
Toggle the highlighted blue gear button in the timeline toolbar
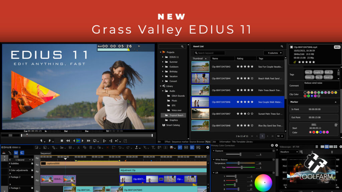point(192,148)
